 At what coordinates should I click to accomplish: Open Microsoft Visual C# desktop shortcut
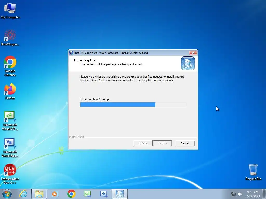(x=10, y=120)
